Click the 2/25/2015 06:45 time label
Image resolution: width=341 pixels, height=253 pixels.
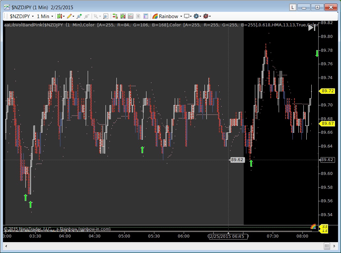pos(228,237)
